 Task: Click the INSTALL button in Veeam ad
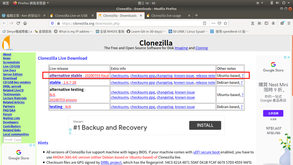205,125
